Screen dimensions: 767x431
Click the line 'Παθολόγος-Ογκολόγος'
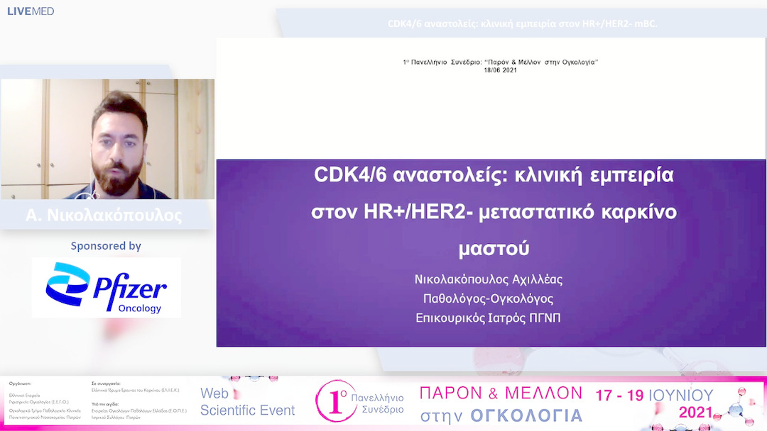(x=488, y=298)
